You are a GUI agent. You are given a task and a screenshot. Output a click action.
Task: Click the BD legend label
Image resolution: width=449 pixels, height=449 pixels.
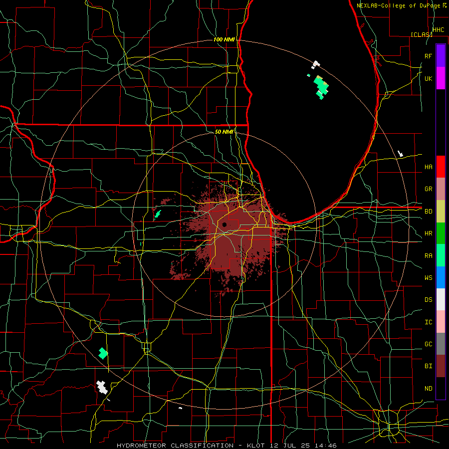[428, 212]
